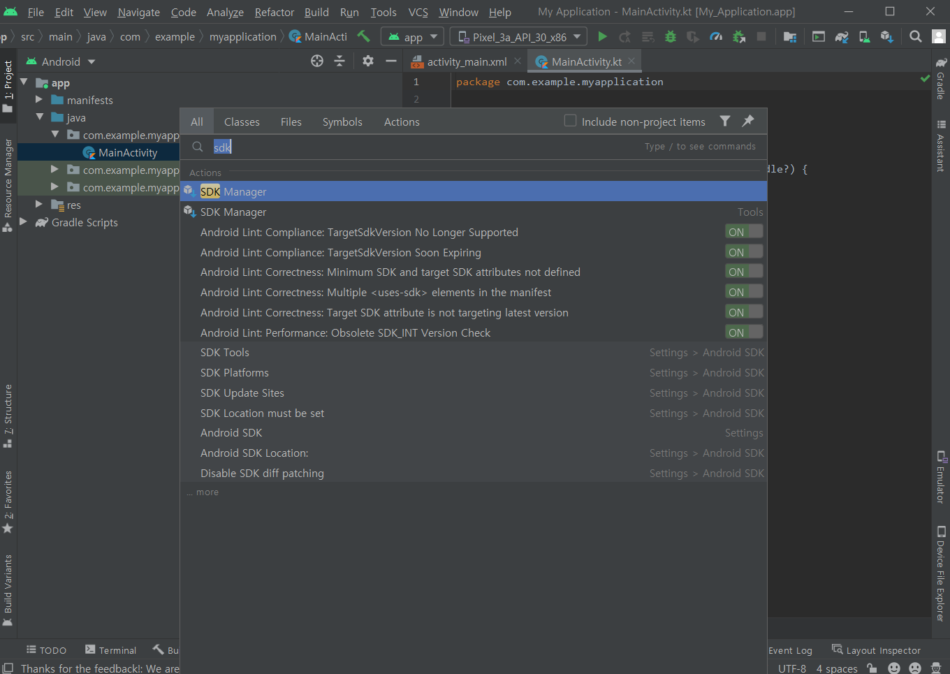Click the Make Project hammer icon
The image size is (950, 674).
(x=363, y=36)
